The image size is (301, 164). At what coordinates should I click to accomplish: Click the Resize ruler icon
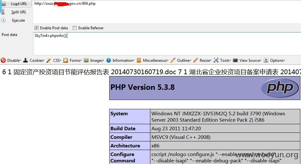196,60
